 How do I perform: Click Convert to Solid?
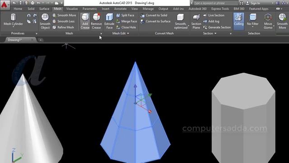coord(154,15)
